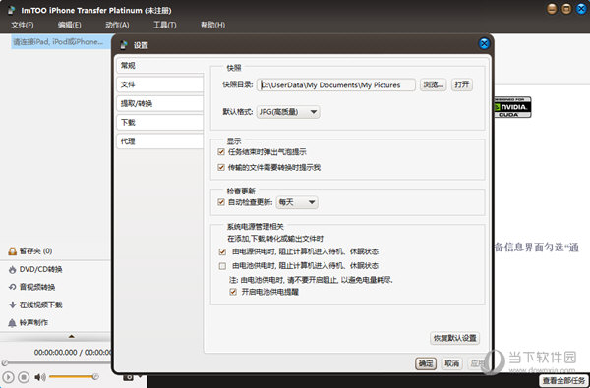Select the 代理 settings tab
The width and height of the screenshot is (590, 388).
tap(160, 141)
